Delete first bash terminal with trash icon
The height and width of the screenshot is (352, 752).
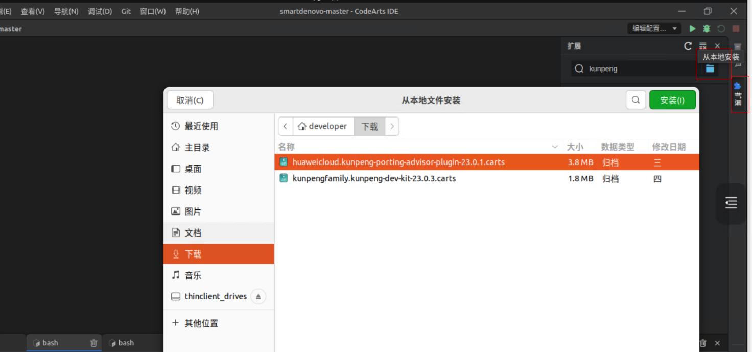(x=93, y=343)
